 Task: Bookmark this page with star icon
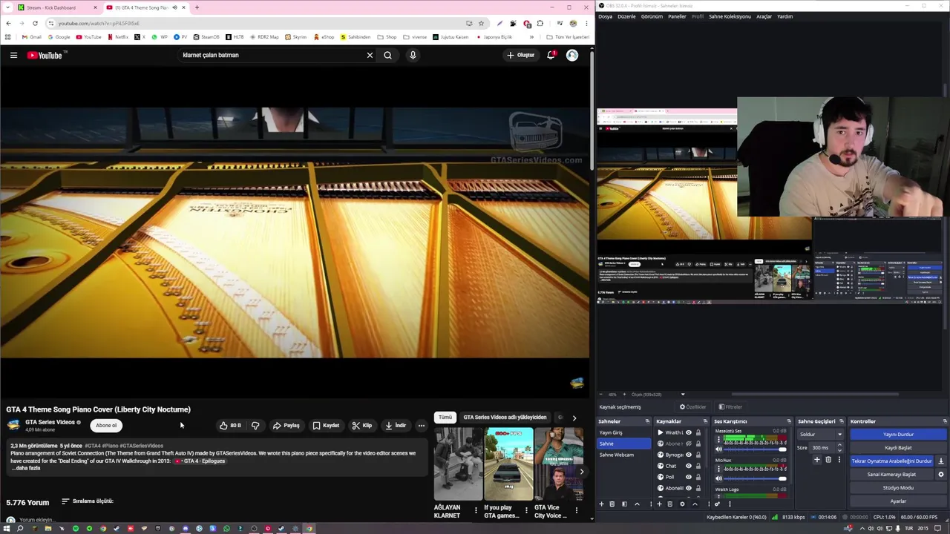pos(481,23)
